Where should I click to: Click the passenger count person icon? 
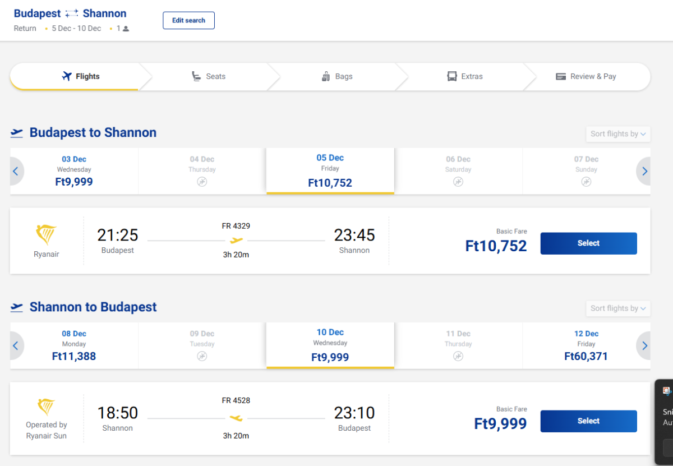pos(126,29)
